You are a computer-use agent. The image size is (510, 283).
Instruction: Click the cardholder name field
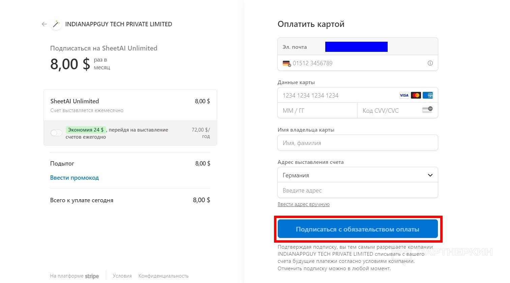tap(357, 143)
